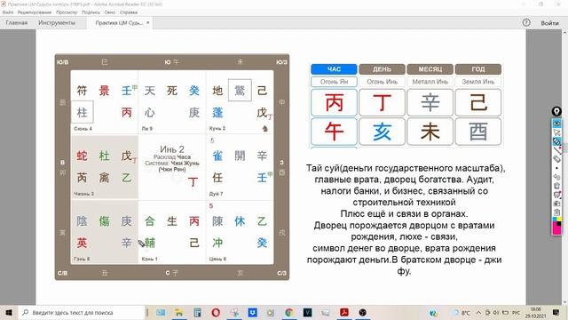Screen dimensions: 568x320
Task: Select the cursor arrow tool on annotation toolbar
Action: [x=556, y=132]
